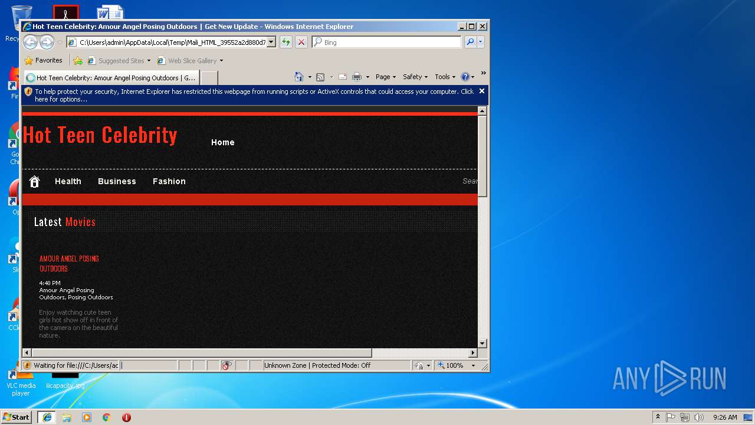Image resolution: width=755 pixels, height=425 pixels.
Task: Expand the address bar dropdown arrow
Action: click(271, 42)
